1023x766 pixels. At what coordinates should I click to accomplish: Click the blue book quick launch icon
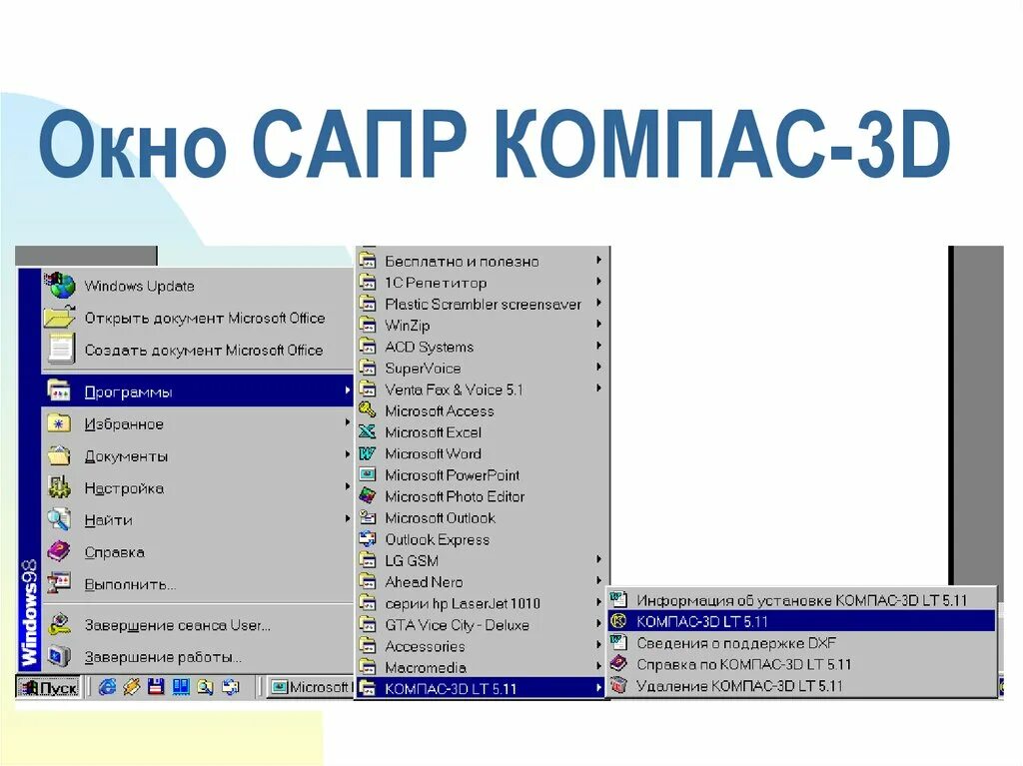(x=181, y=686)
